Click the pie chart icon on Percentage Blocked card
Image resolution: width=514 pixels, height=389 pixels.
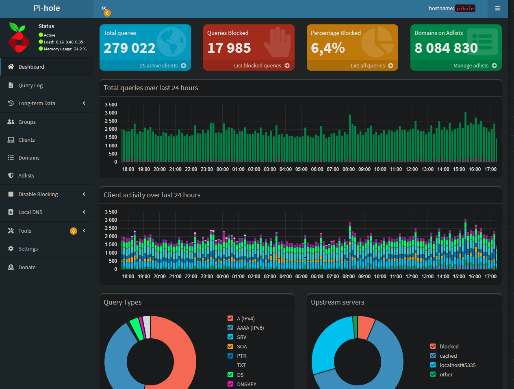pyautogui.click(x=377, y=42)
